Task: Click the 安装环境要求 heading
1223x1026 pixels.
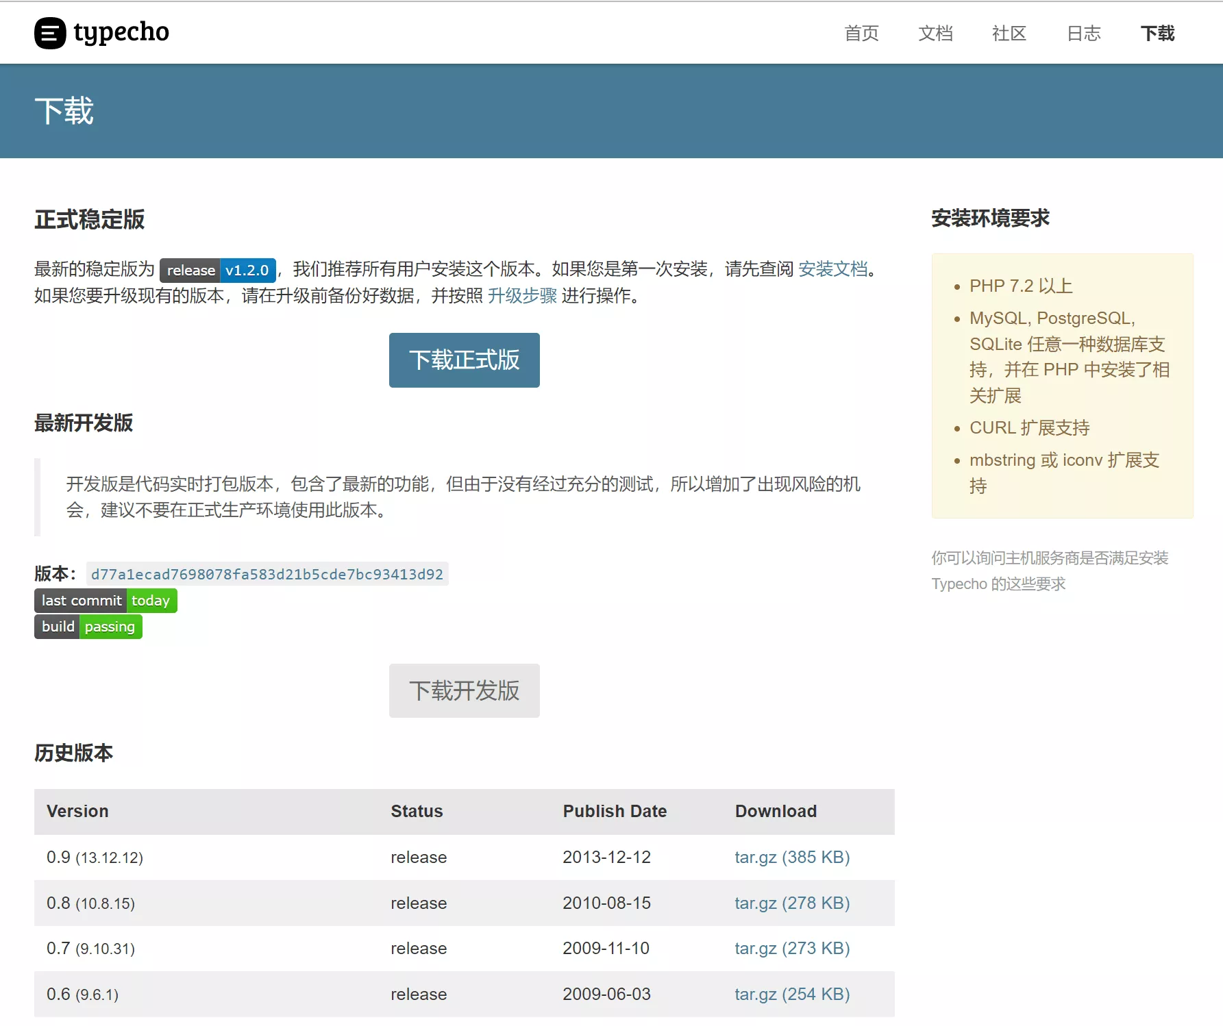Action: [x=990, y=218]
